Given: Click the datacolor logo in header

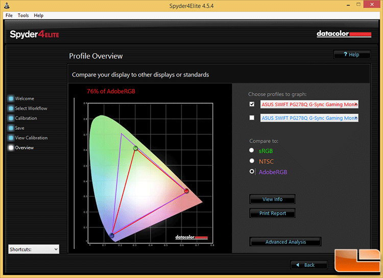Looking at the screenshot, I should pyautogui.click(x=344, y=34).
